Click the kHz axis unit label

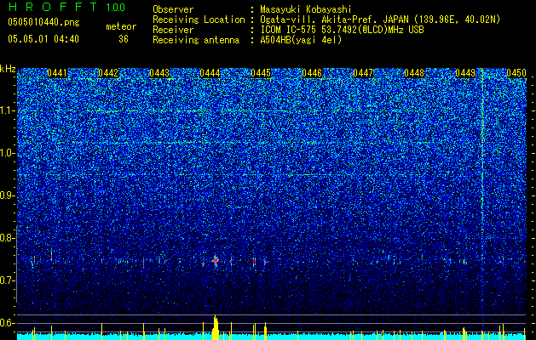tap(8, 69)
